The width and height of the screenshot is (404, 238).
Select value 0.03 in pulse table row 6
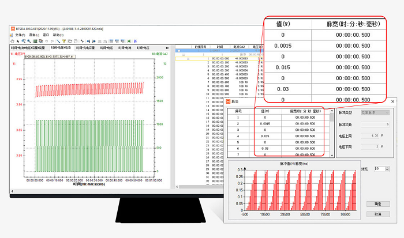point(265,149)
